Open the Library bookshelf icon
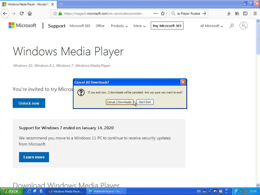This screenshot has height=195, width=260. tap(237, 13)
